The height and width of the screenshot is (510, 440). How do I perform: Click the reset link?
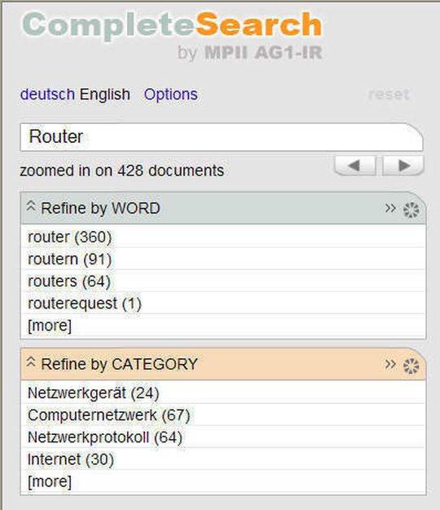pyautogui.click(x=389, y=95)
